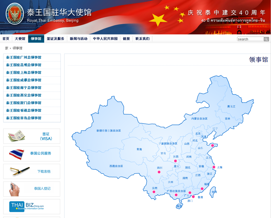
Task: Click the Fujian marker on the map
Action: coord(202,189)
